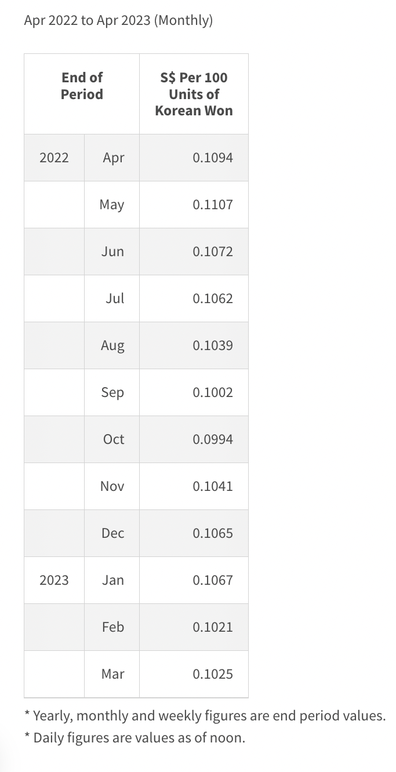
Task: Select the Apr rate value 0.1094
Action: tap(213, 158)
